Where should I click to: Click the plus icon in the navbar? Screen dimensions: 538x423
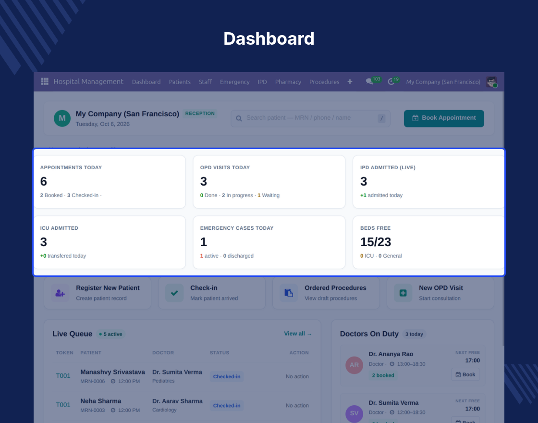[350, 82]
